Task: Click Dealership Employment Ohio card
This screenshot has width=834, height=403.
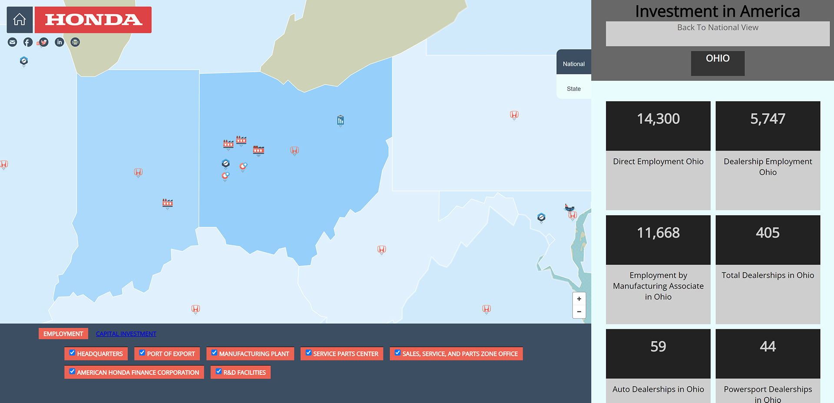Action: click(x=768, y=156)
